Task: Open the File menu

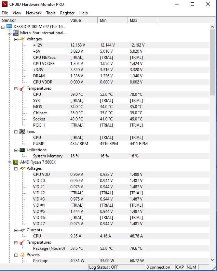Action: pos(5,13)
